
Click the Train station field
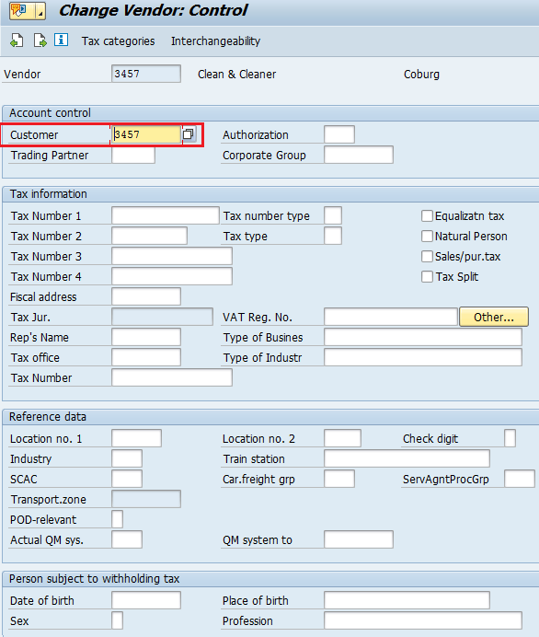(x=407, y=458)
